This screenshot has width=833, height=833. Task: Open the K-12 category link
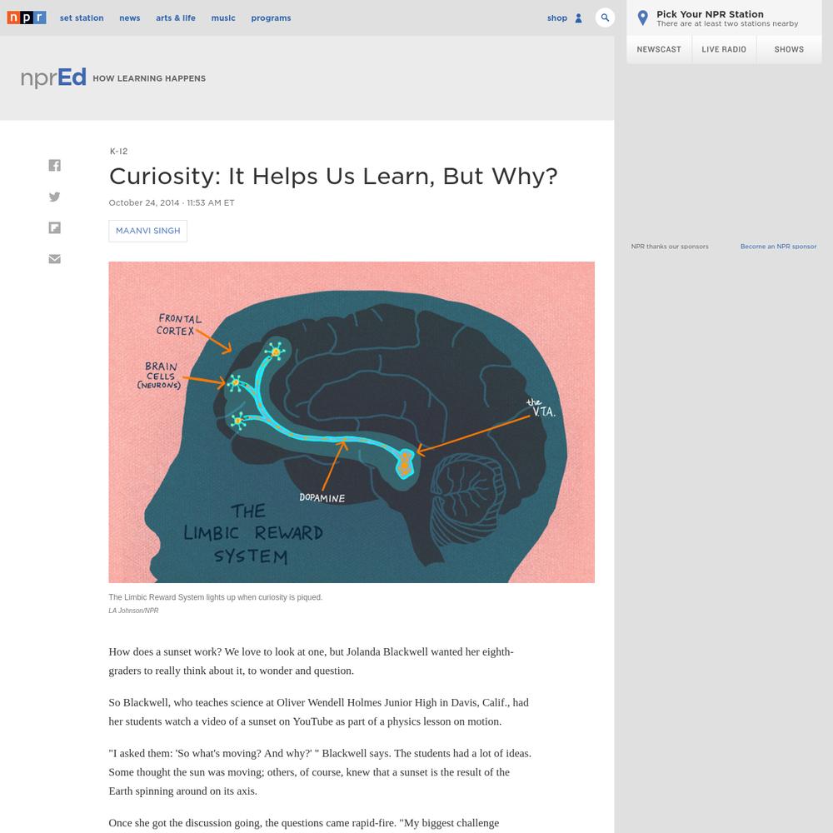pyautogui.click(x=118, y=152)
